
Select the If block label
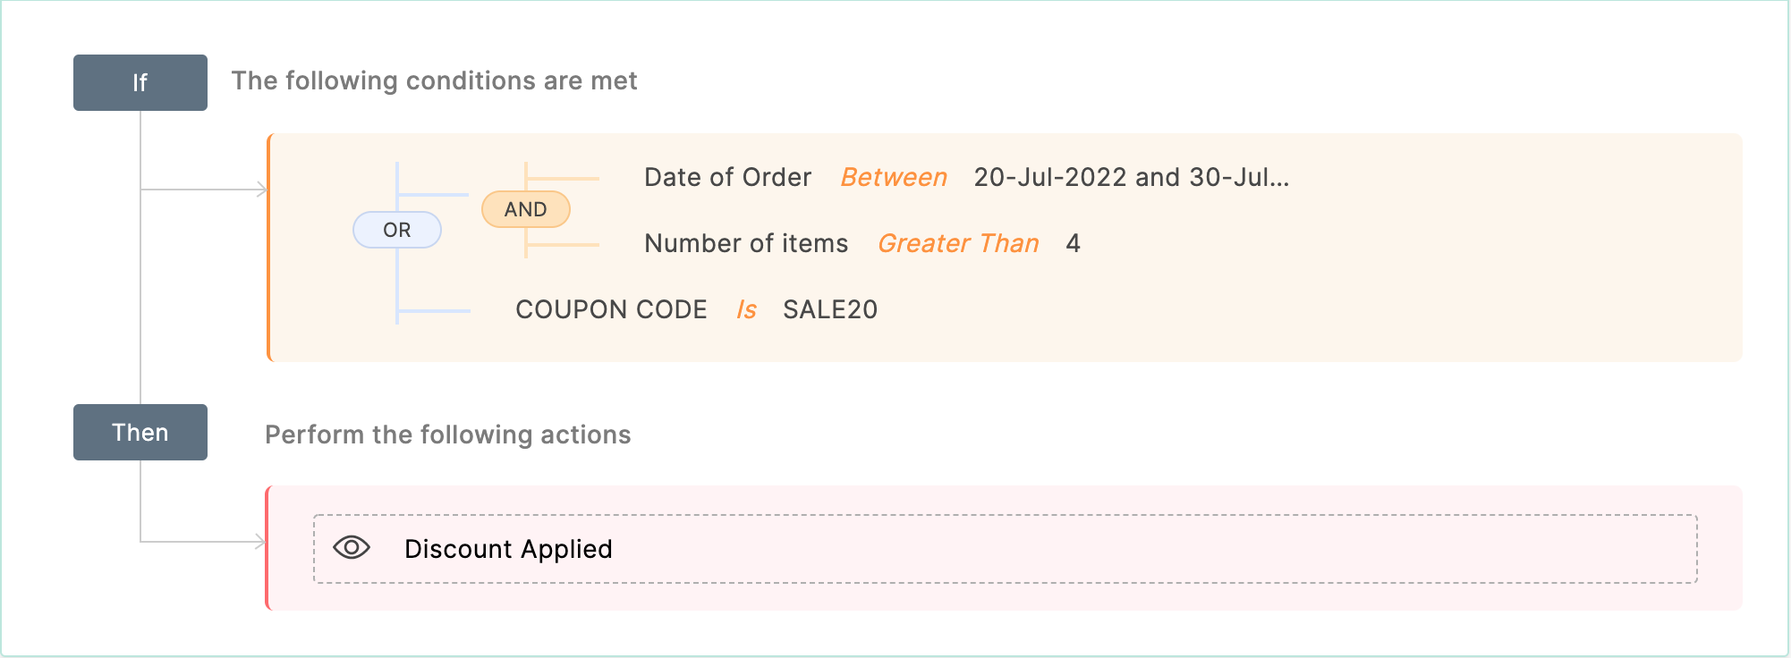click(140, 82)
